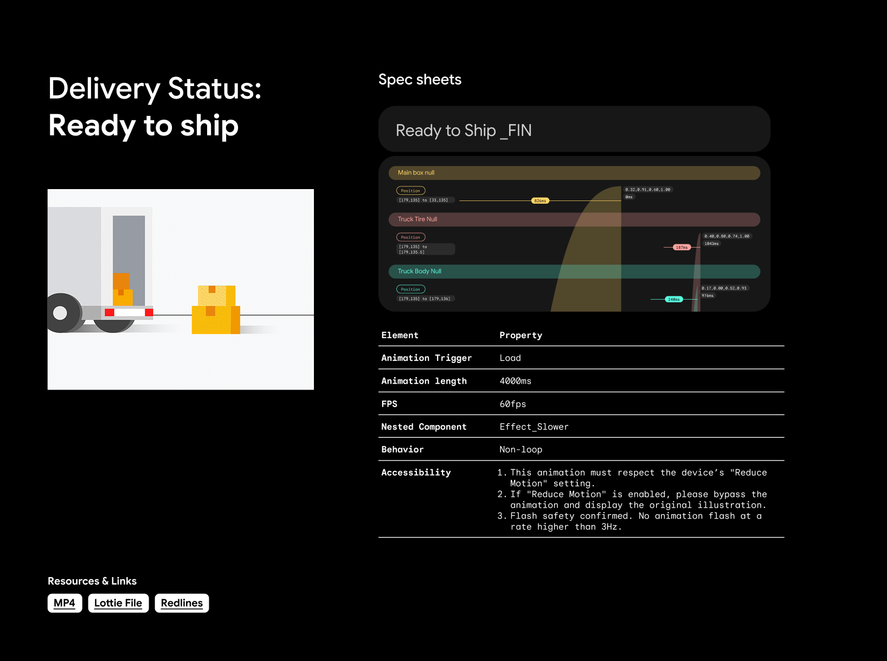Click the Position pill under Truck Tire Null

point(410,237)
